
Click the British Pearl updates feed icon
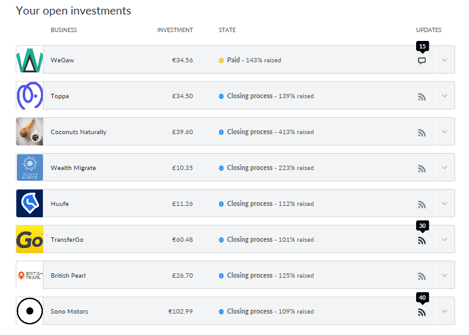click(422, 276)
